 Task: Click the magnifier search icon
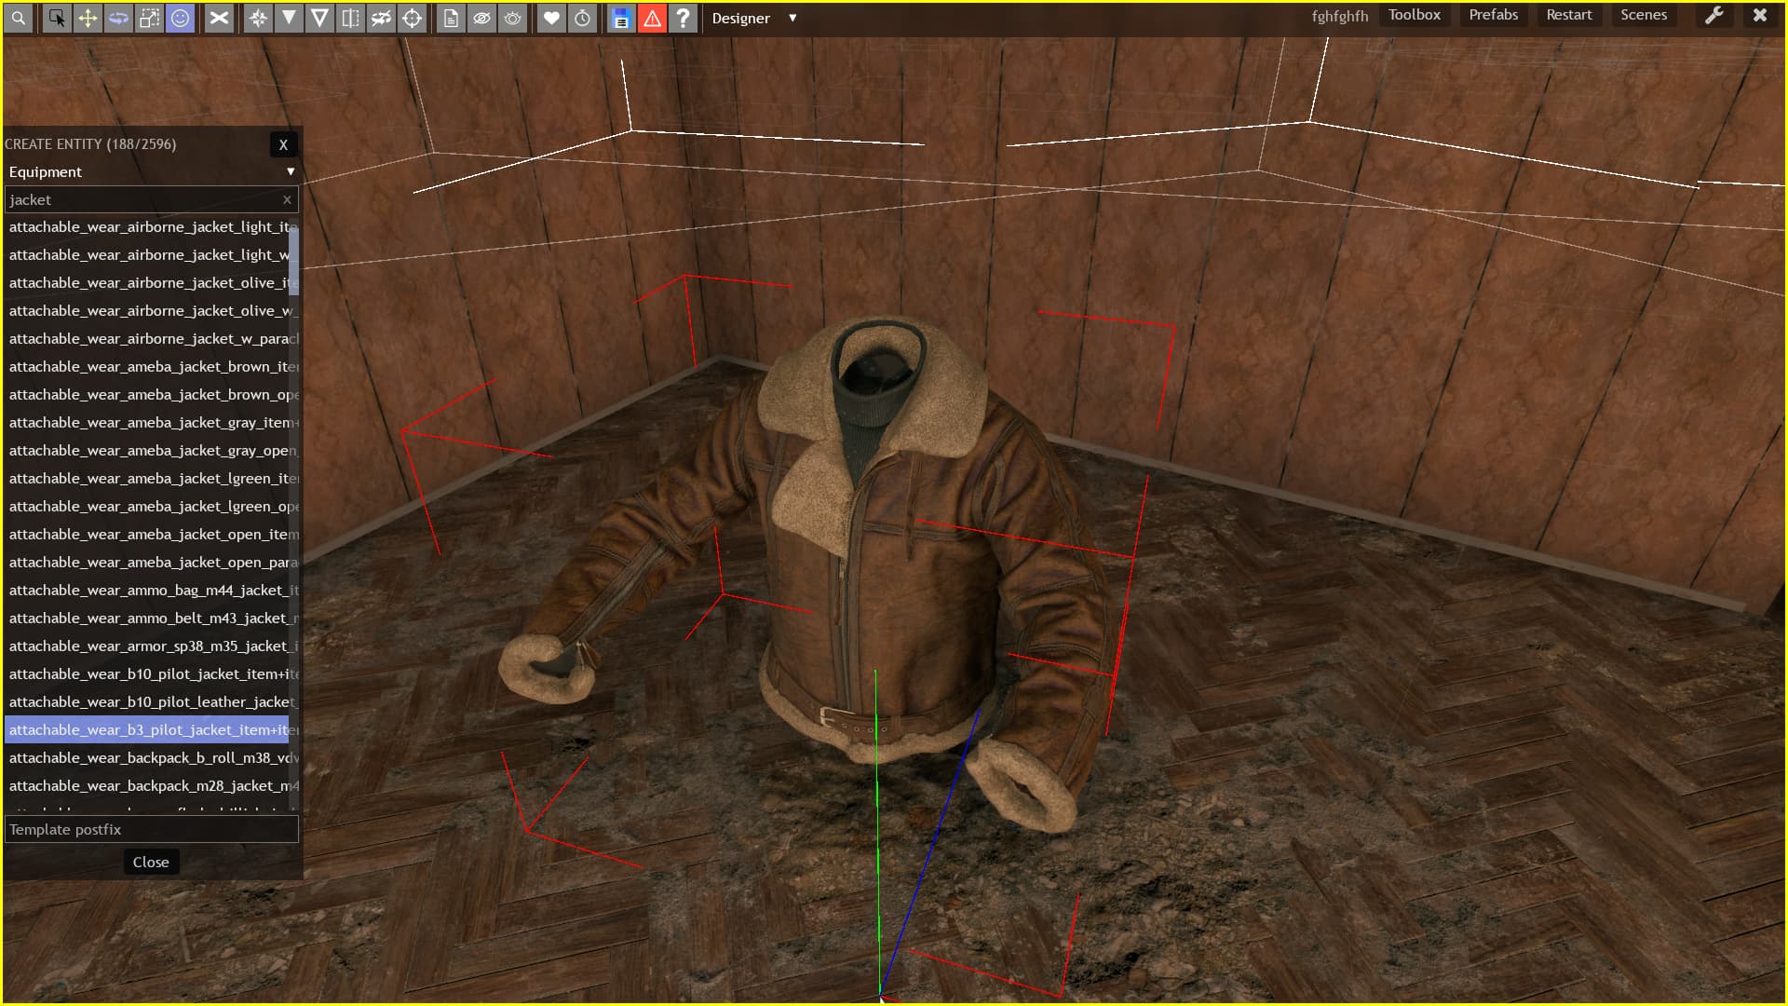point(18,18)
